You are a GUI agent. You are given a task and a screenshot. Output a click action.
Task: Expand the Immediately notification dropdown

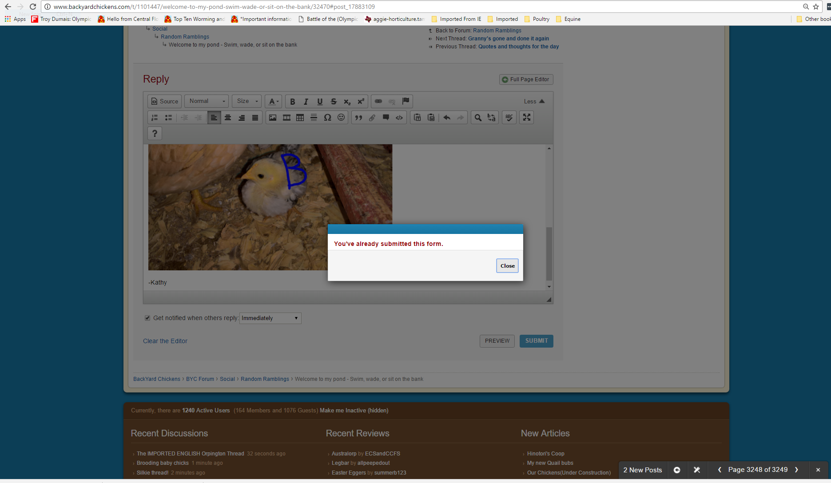(x=270, y=318)
